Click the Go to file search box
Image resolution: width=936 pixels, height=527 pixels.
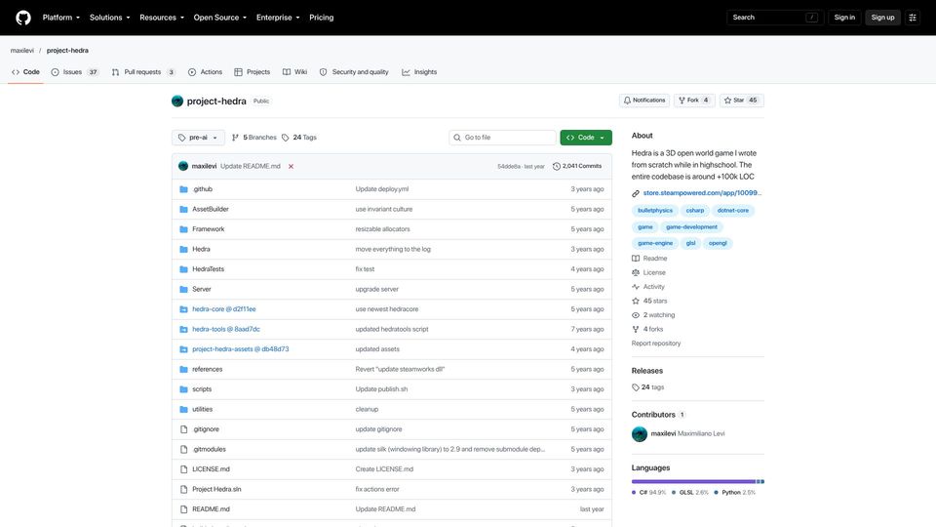click(502, 138)
